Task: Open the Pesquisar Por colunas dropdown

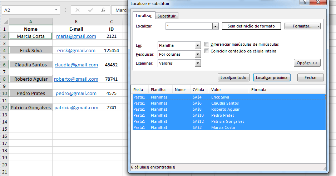Action: pyautogui.click(x=198, y=54)
